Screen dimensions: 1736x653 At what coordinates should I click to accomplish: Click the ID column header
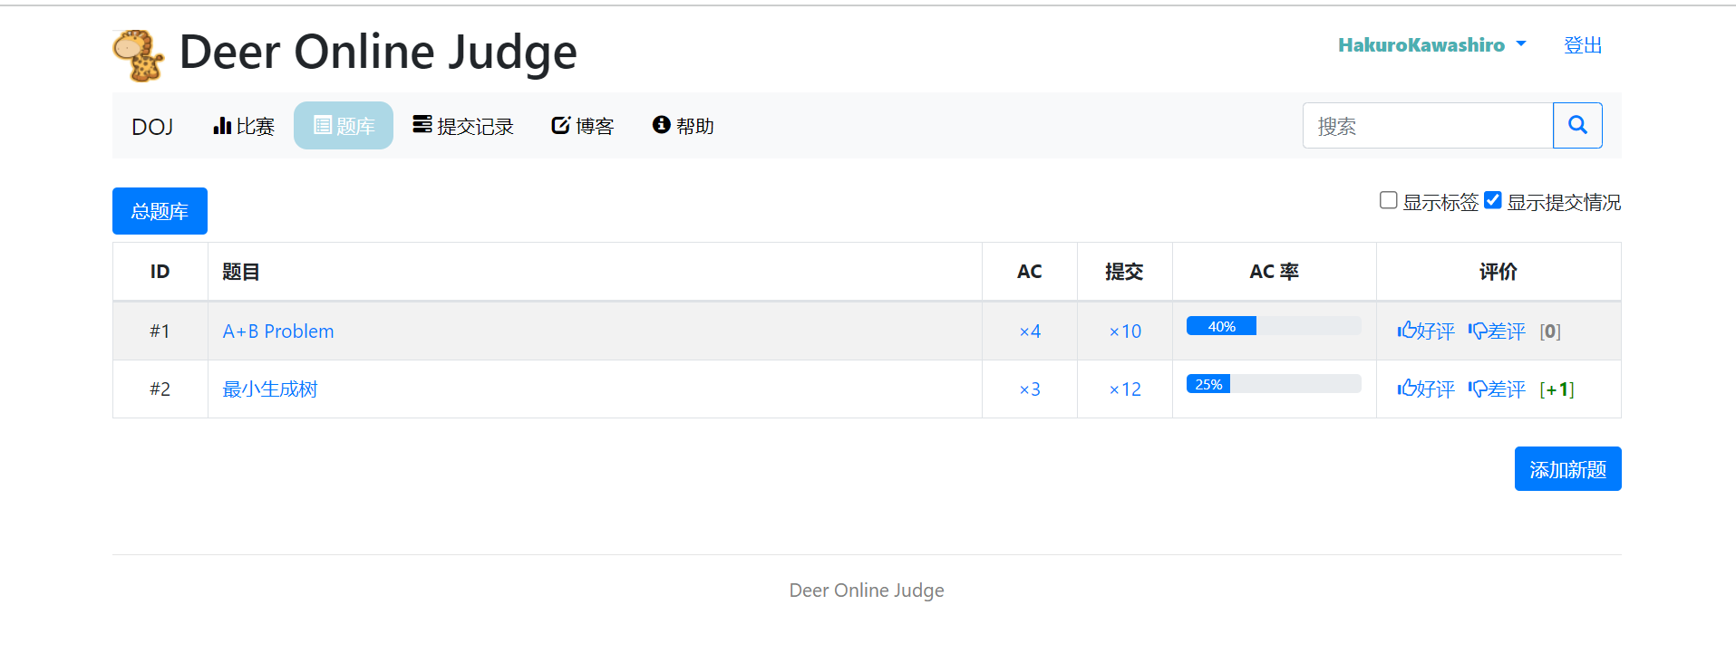160,272
